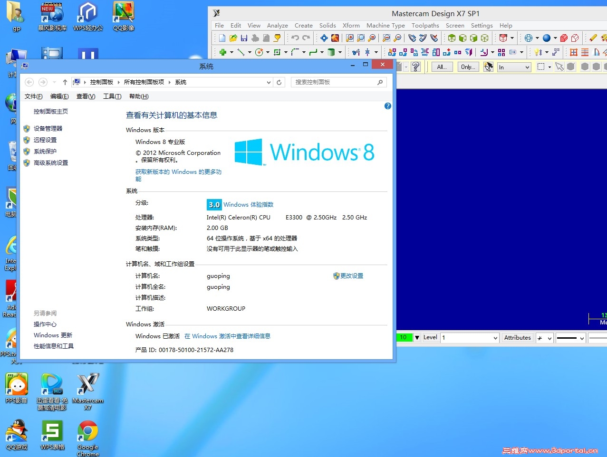607x457 pixels.
Task: Click the green cylinder solids icon
Action: tap(331, 52)
